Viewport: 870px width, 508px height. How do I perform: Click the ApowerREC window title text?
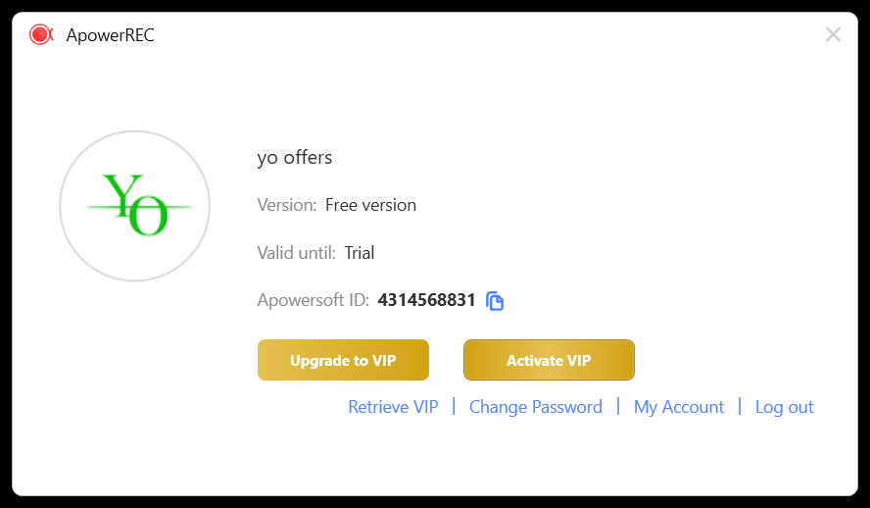coord(111,35)
